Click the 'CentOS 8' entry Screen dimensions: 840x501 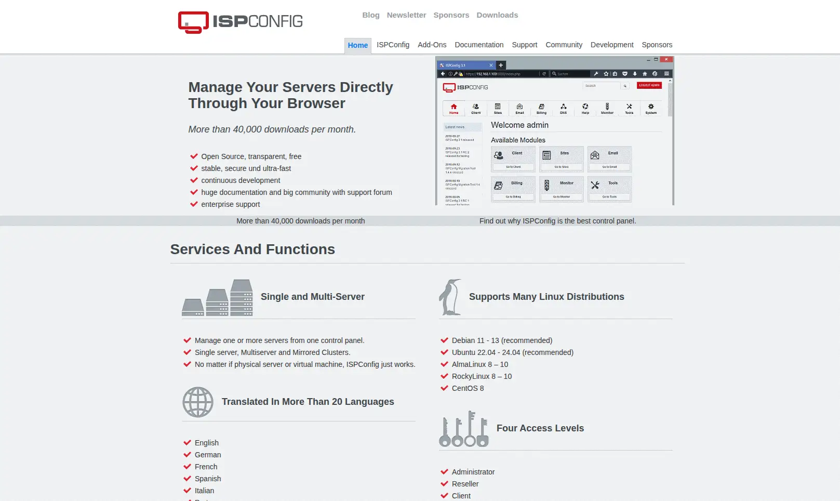(468, 388)
